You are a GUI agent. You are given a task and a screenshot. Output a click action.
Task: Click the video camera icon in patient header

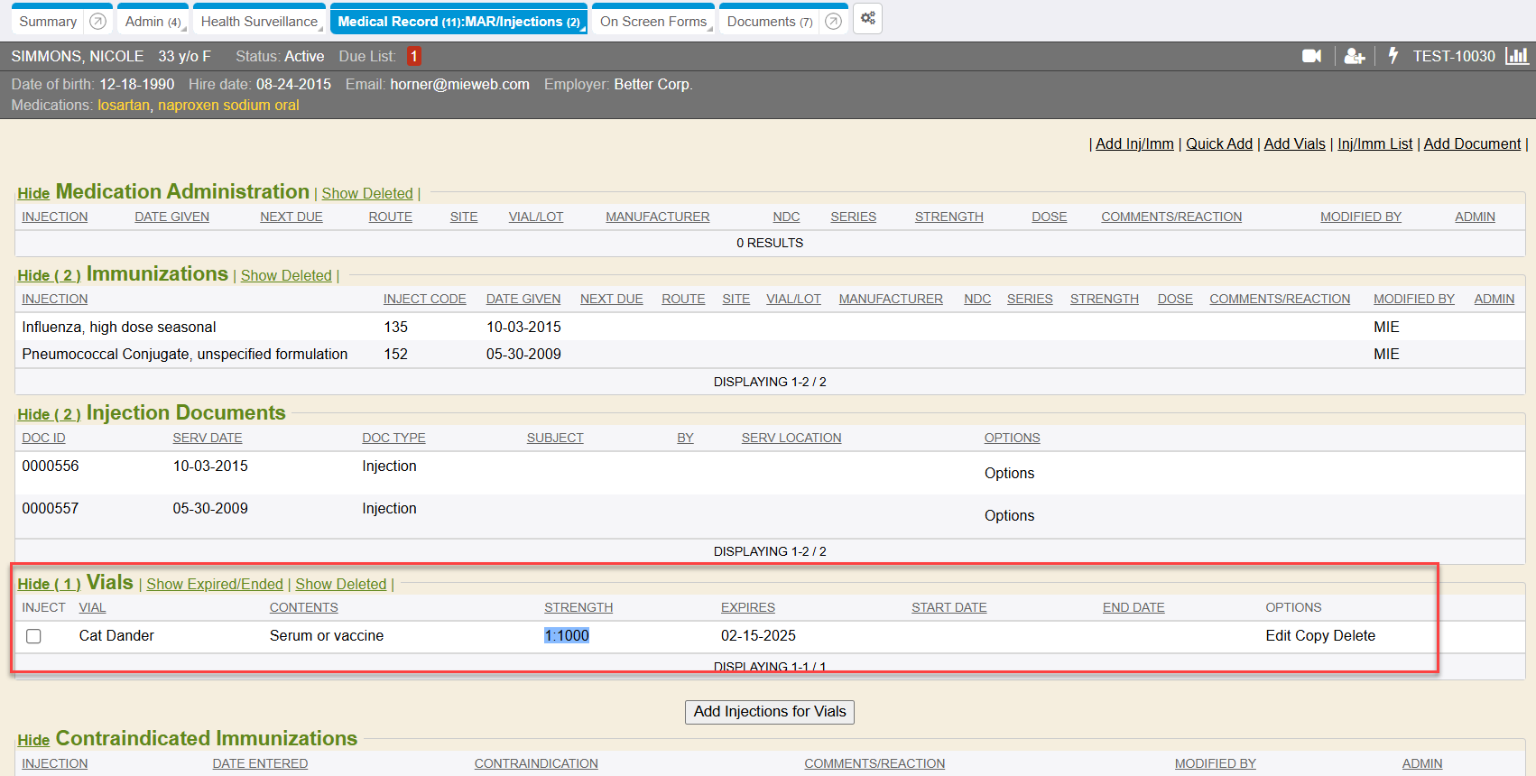[1311, 56]
